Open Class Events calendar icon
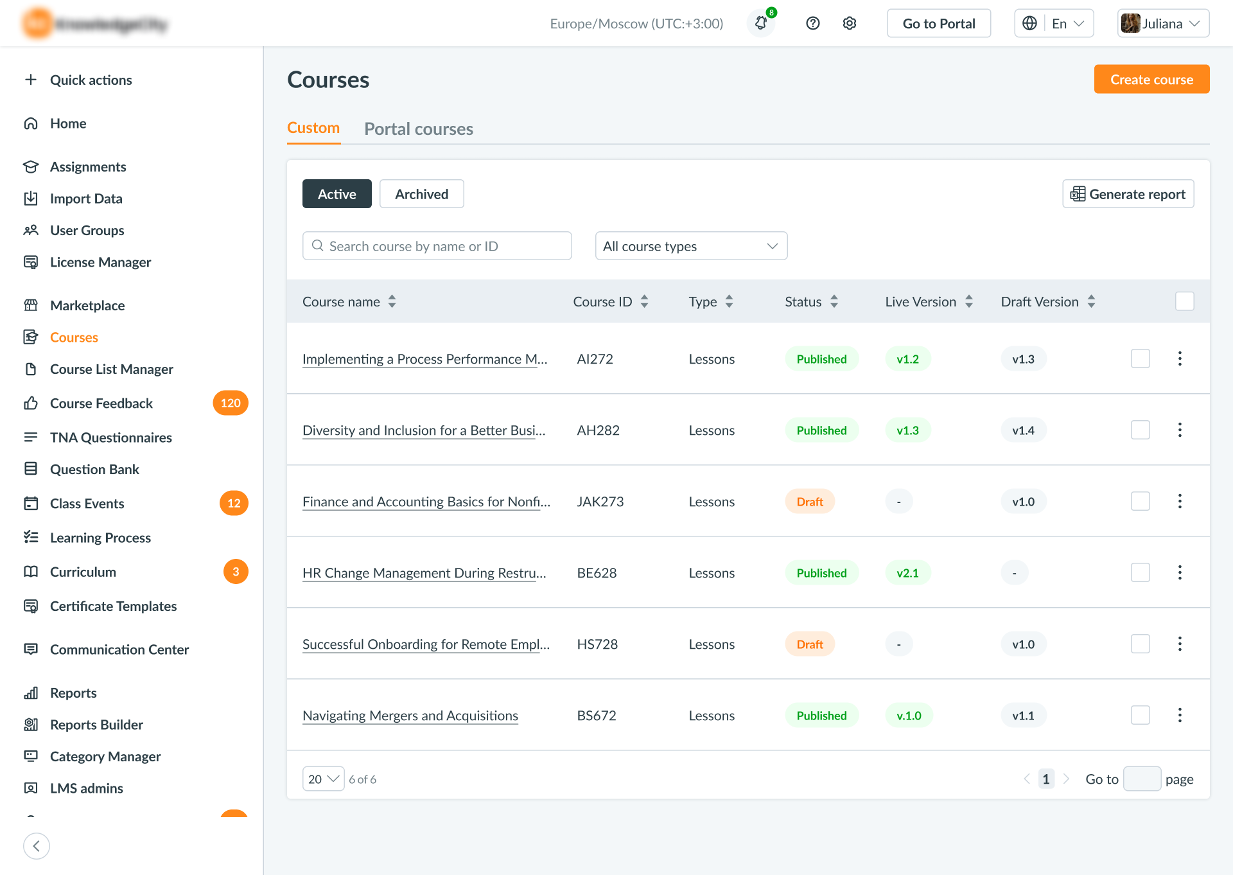1233x875 pixels. pyautogui.click(x=31, y=503)
